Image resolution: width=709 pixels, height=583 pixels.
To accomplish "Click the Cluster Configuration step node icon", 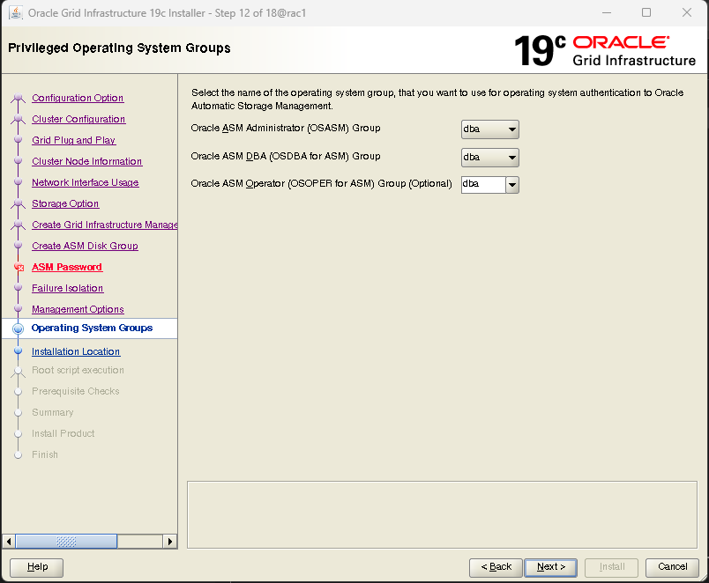I will (x=19, y=119).
